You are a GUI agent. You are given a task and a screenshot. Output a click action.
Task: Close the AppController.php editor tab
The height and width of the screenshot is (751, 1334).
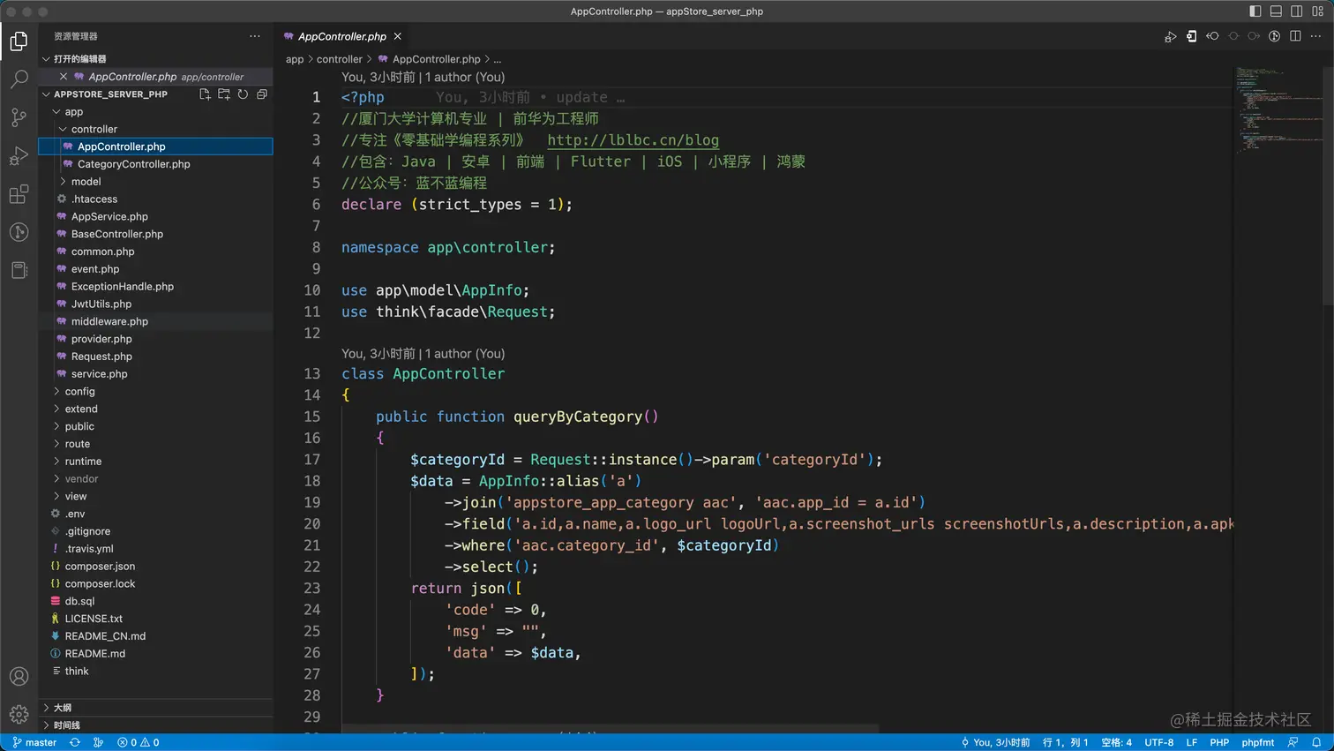pos(398,36)
